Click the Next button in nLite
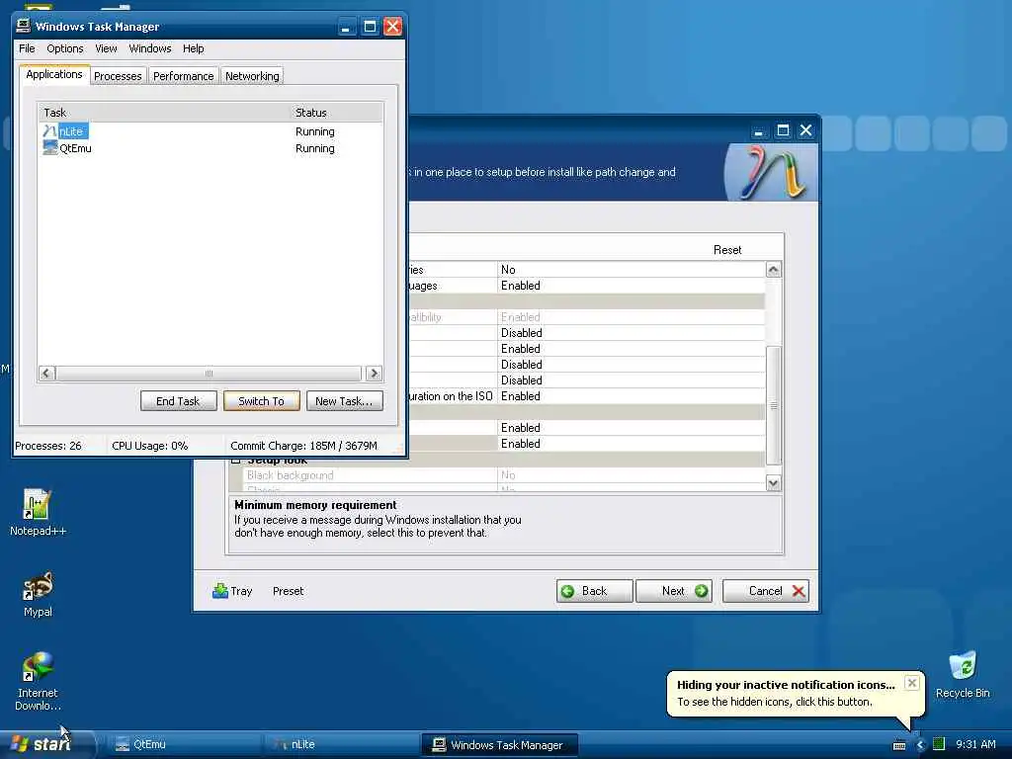Image resolution: width=1012 pixels, height=759 pixels. (x=674, y=591)
